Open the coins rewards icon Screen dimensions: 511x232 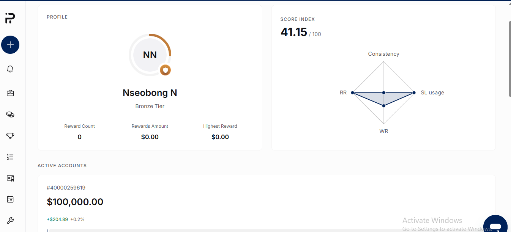pyautogui.click(x=10, y=114)
